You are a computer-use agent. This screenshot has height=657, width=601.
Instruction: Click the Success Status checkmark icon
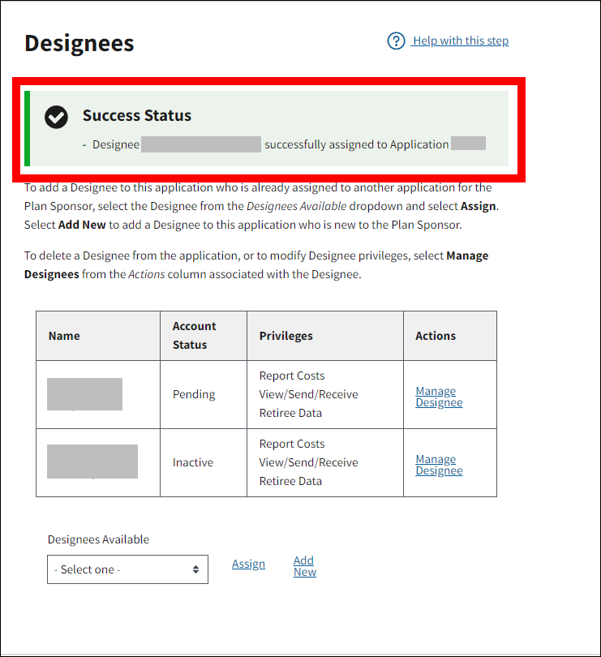point(56,117)
